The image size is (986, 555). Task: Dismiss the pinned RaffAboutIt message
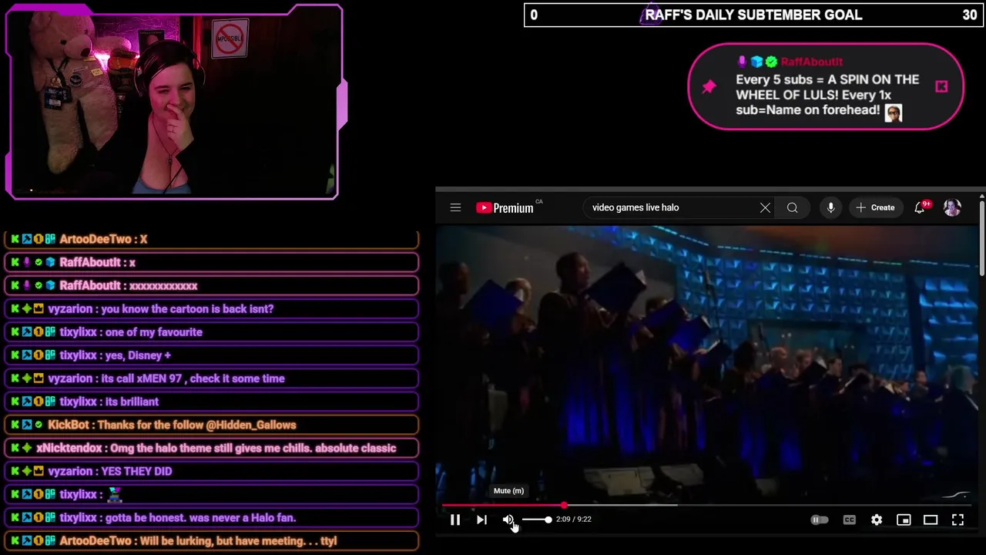coord(941,86)
